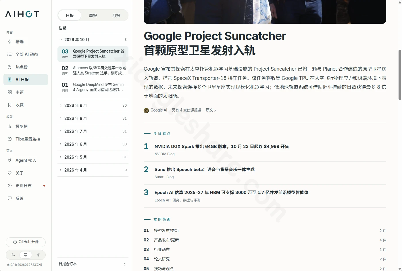Viewport: 402px width, 271px height.
Task: Click the history icon for Tibo重置监控
Action: 9,139
